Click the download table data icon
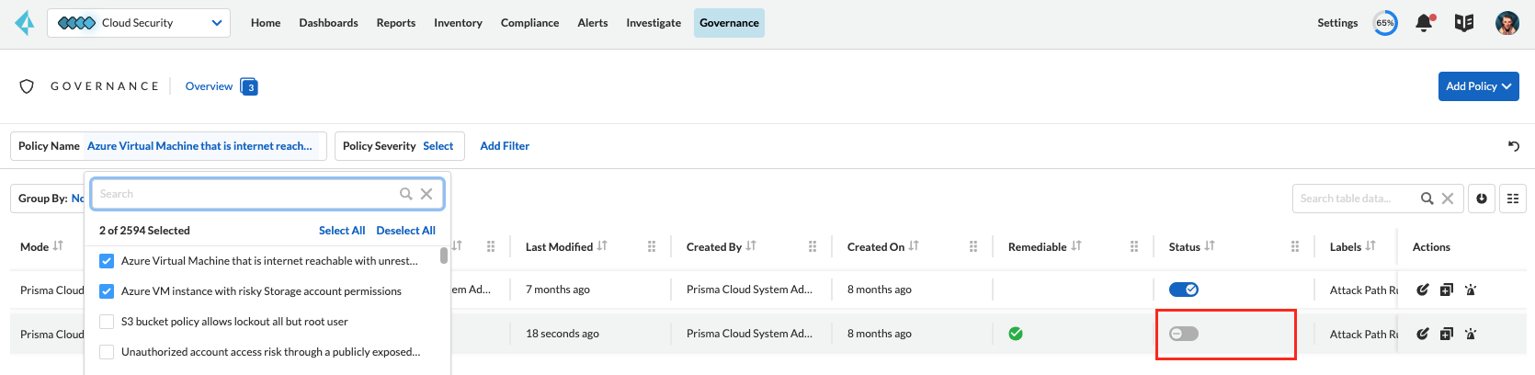Screen dimensions: 1535x375 (x=1482, y=199)
